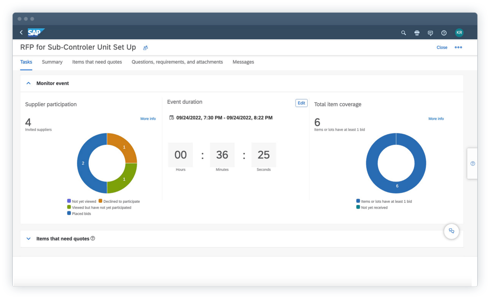The image size is (490, 299).
Task: Open More info under Supplier participation
Action: (148, 118)
